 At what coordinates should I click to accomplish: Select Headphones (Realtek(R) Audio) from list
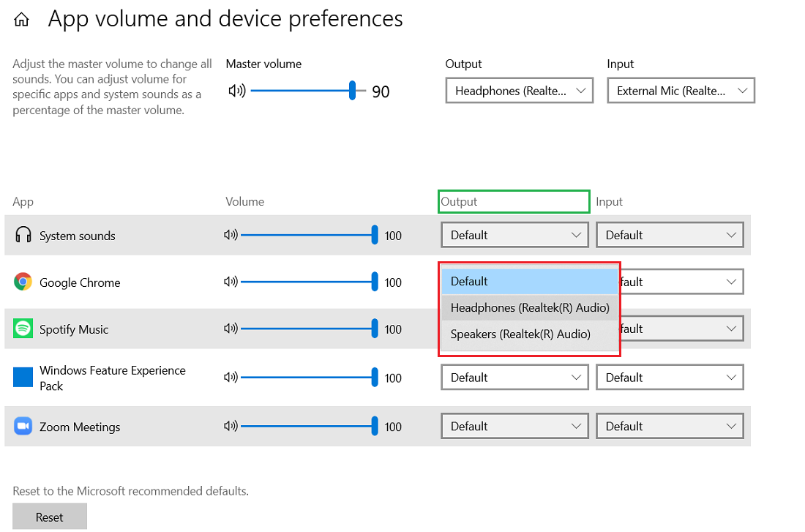click(x=530, y=308)
